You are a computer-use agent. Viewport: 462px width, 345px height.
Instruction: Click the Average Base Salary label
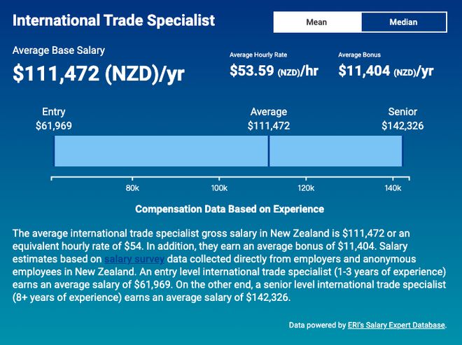(x=59, y=50)
